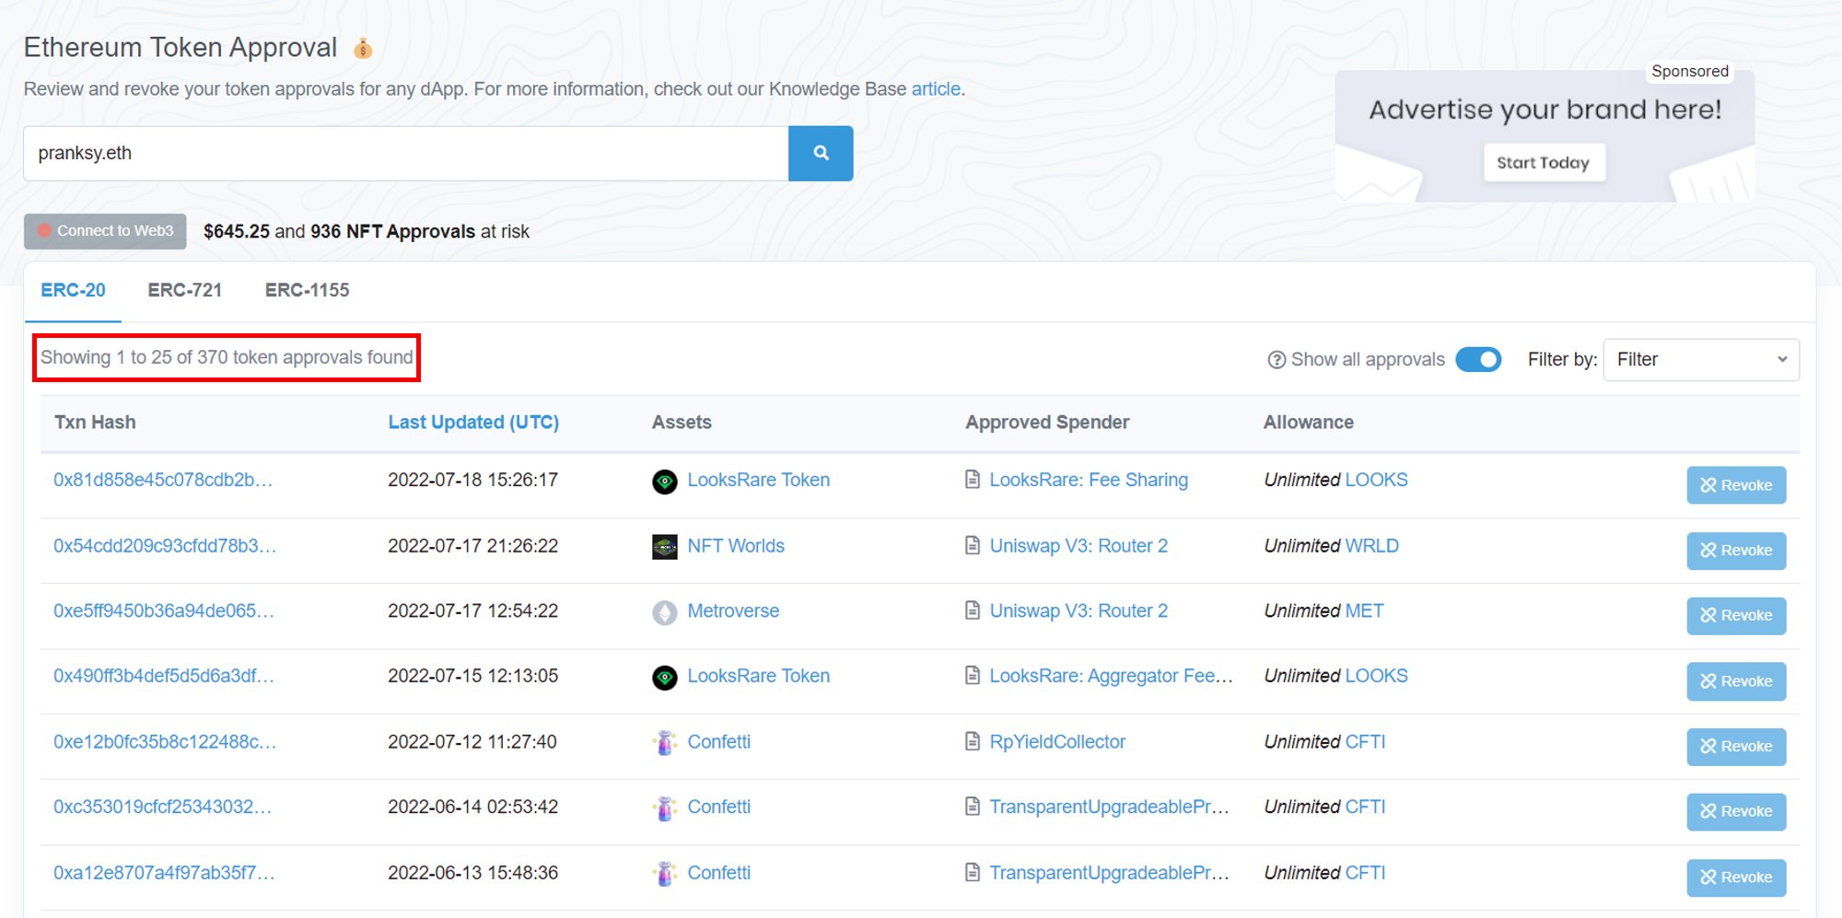Click the search magnifier icon

point(820,153)
